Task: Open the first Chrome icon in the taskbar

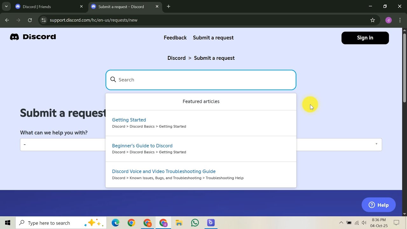Action: pos(131,223)
